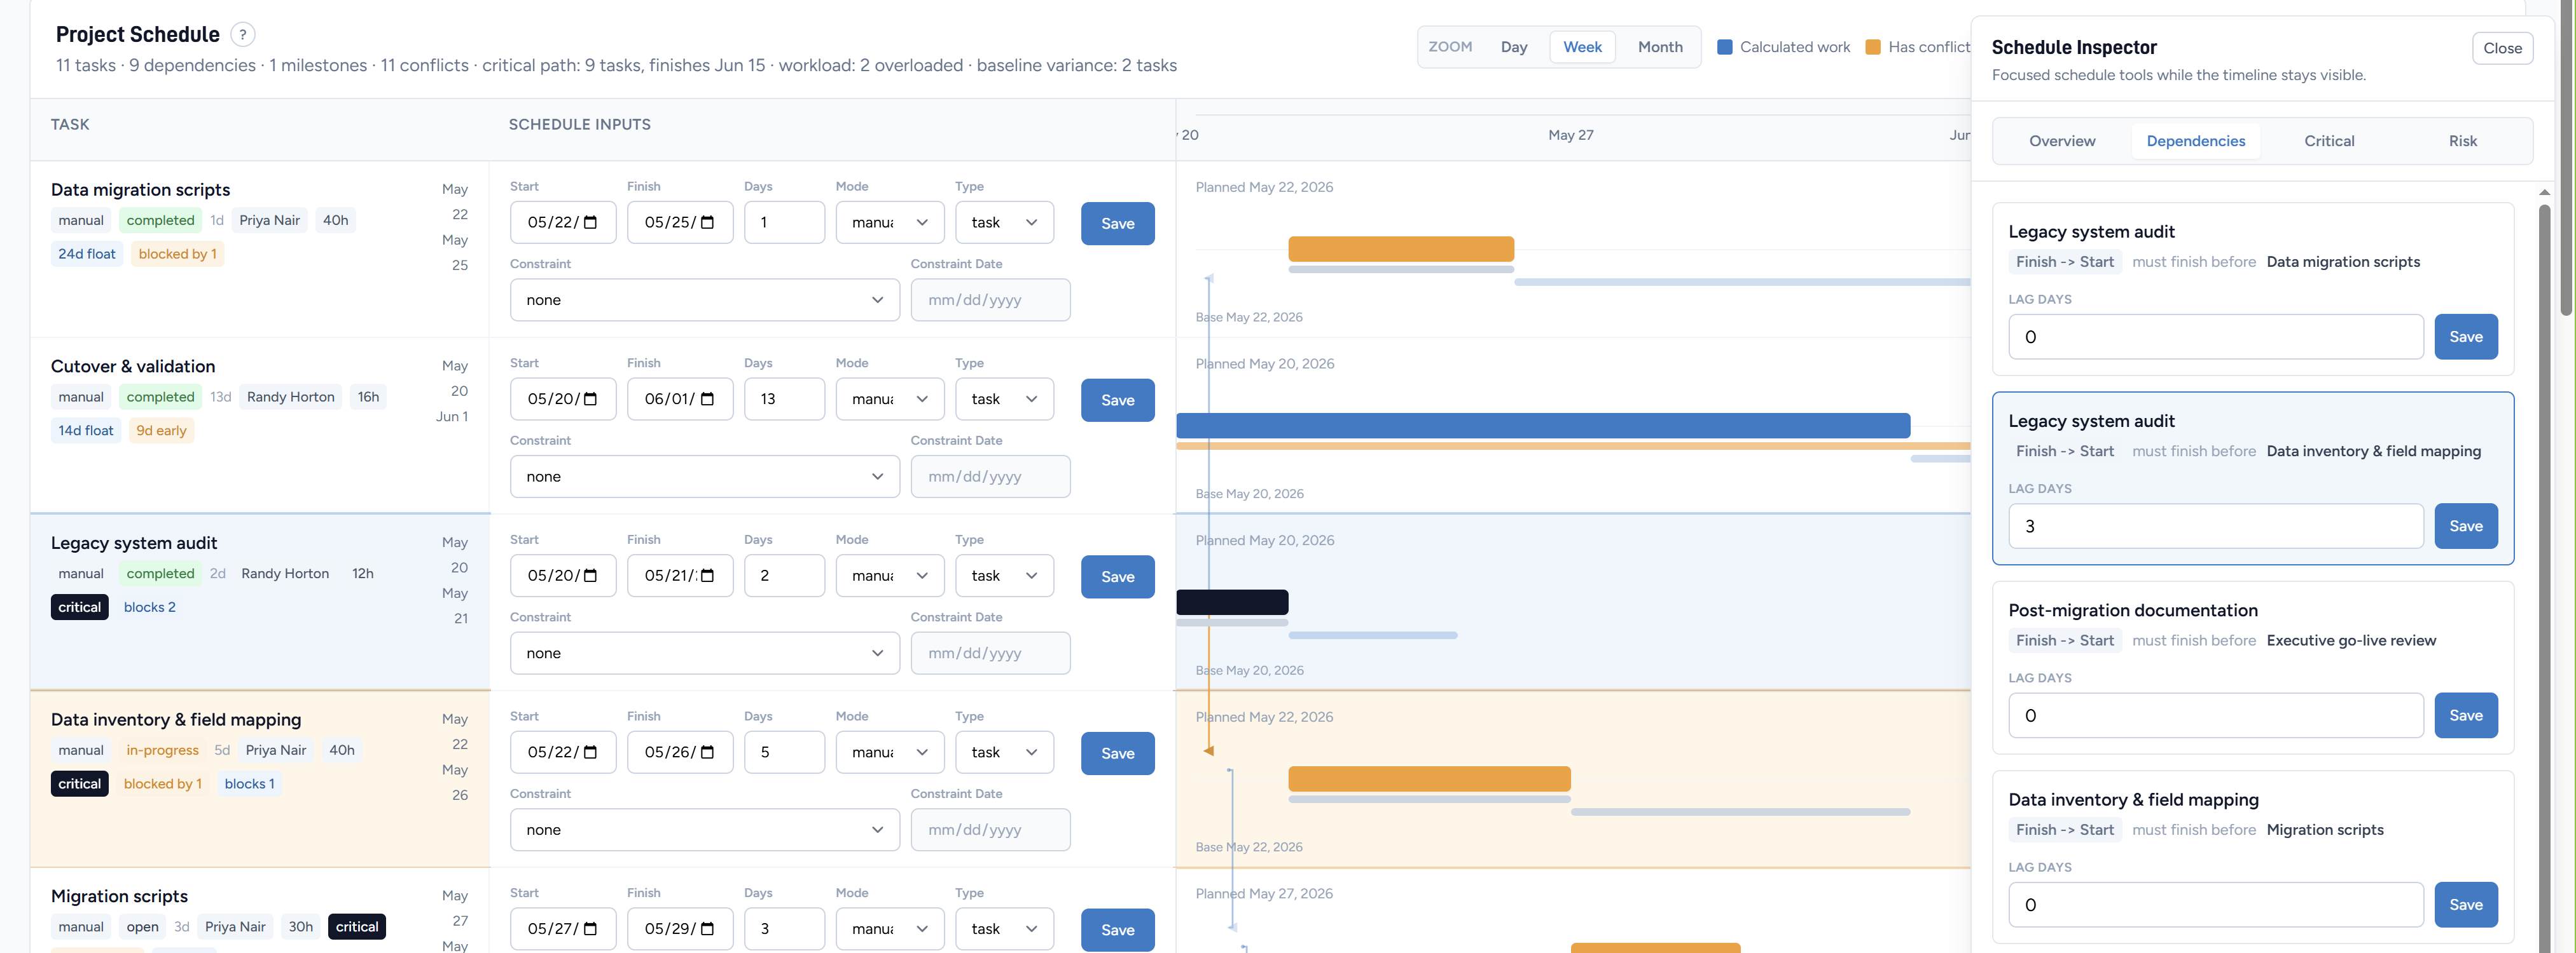The height and width of the screenshot is (953, 2576).
Task: Open Type dropdown for Cutover & validation
Action: click(1004, 400)
